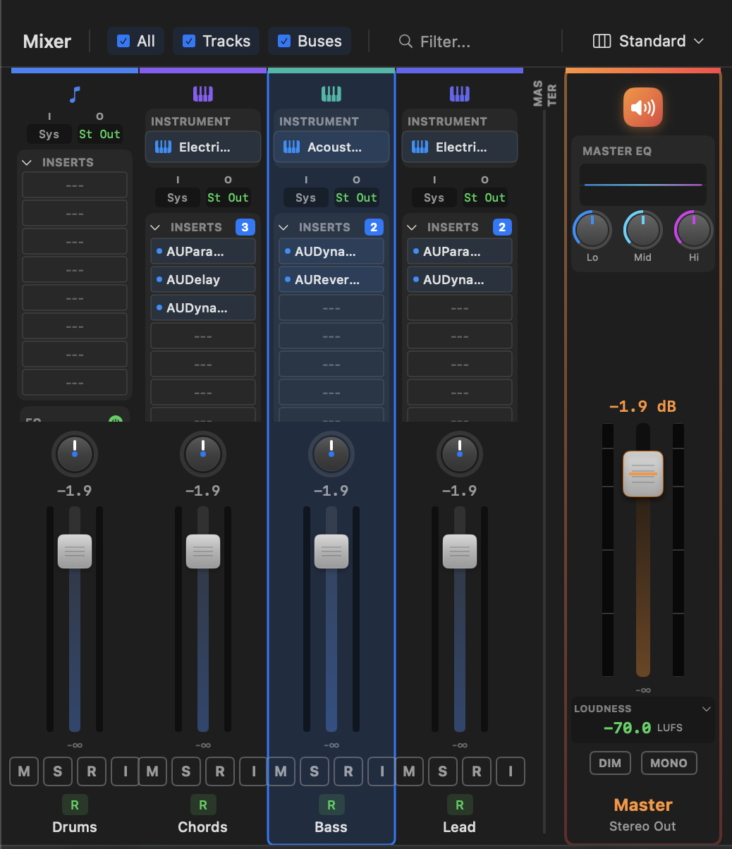
Task: Click the keyboard instrument icon atop Chords channel
Action: [x=202, y=93]
